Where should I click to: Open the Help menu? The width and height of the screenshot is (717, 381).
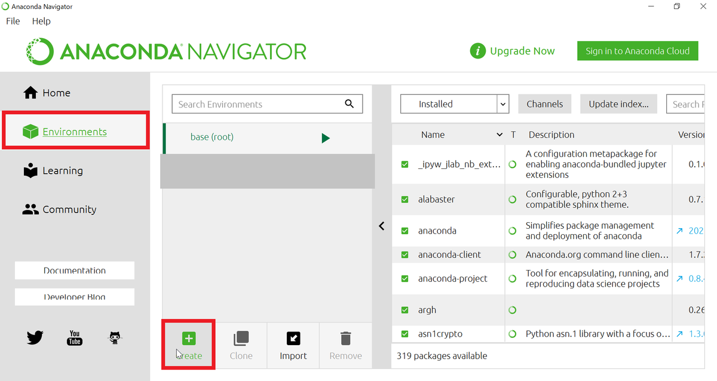coord(41,21)
